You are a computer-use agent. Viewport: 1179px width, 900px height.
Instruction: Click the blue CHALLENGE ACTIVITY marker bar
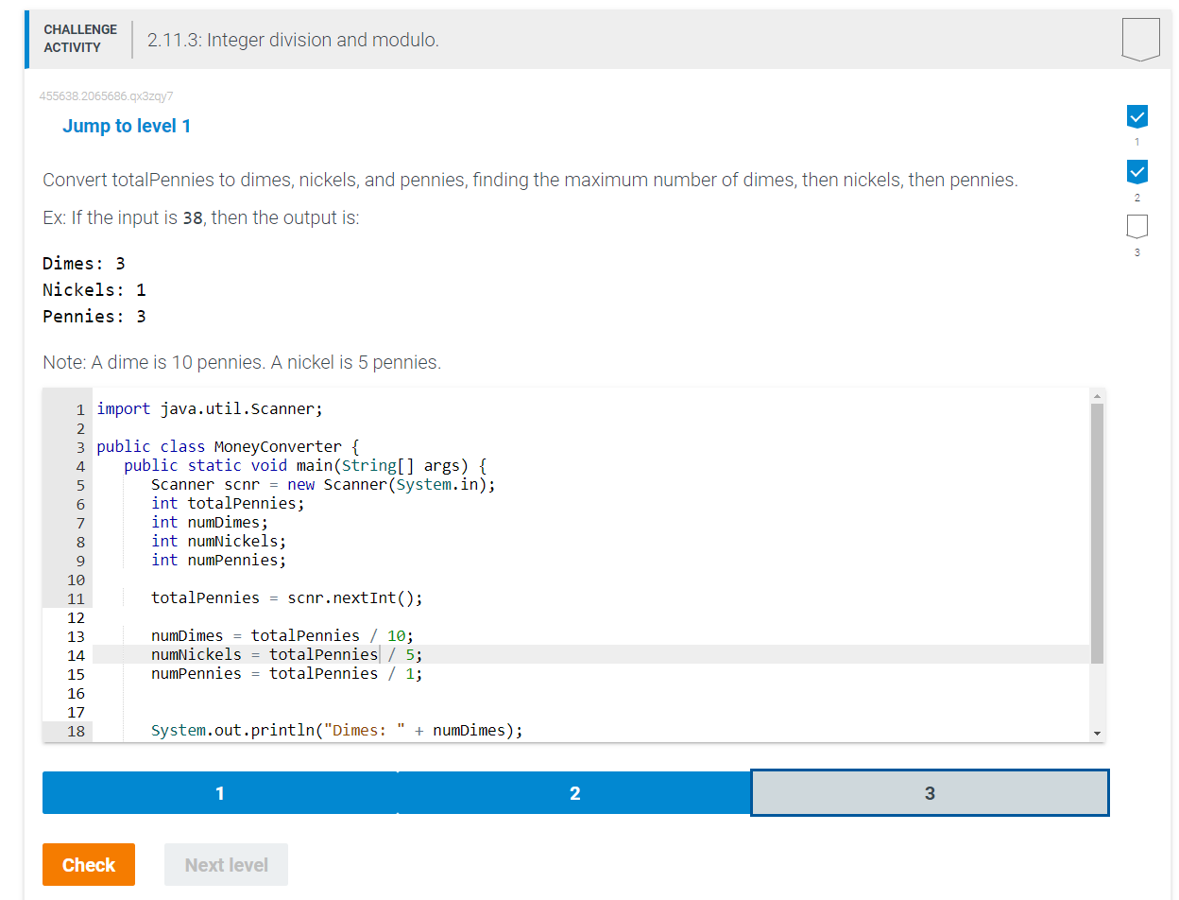[26, 39]
